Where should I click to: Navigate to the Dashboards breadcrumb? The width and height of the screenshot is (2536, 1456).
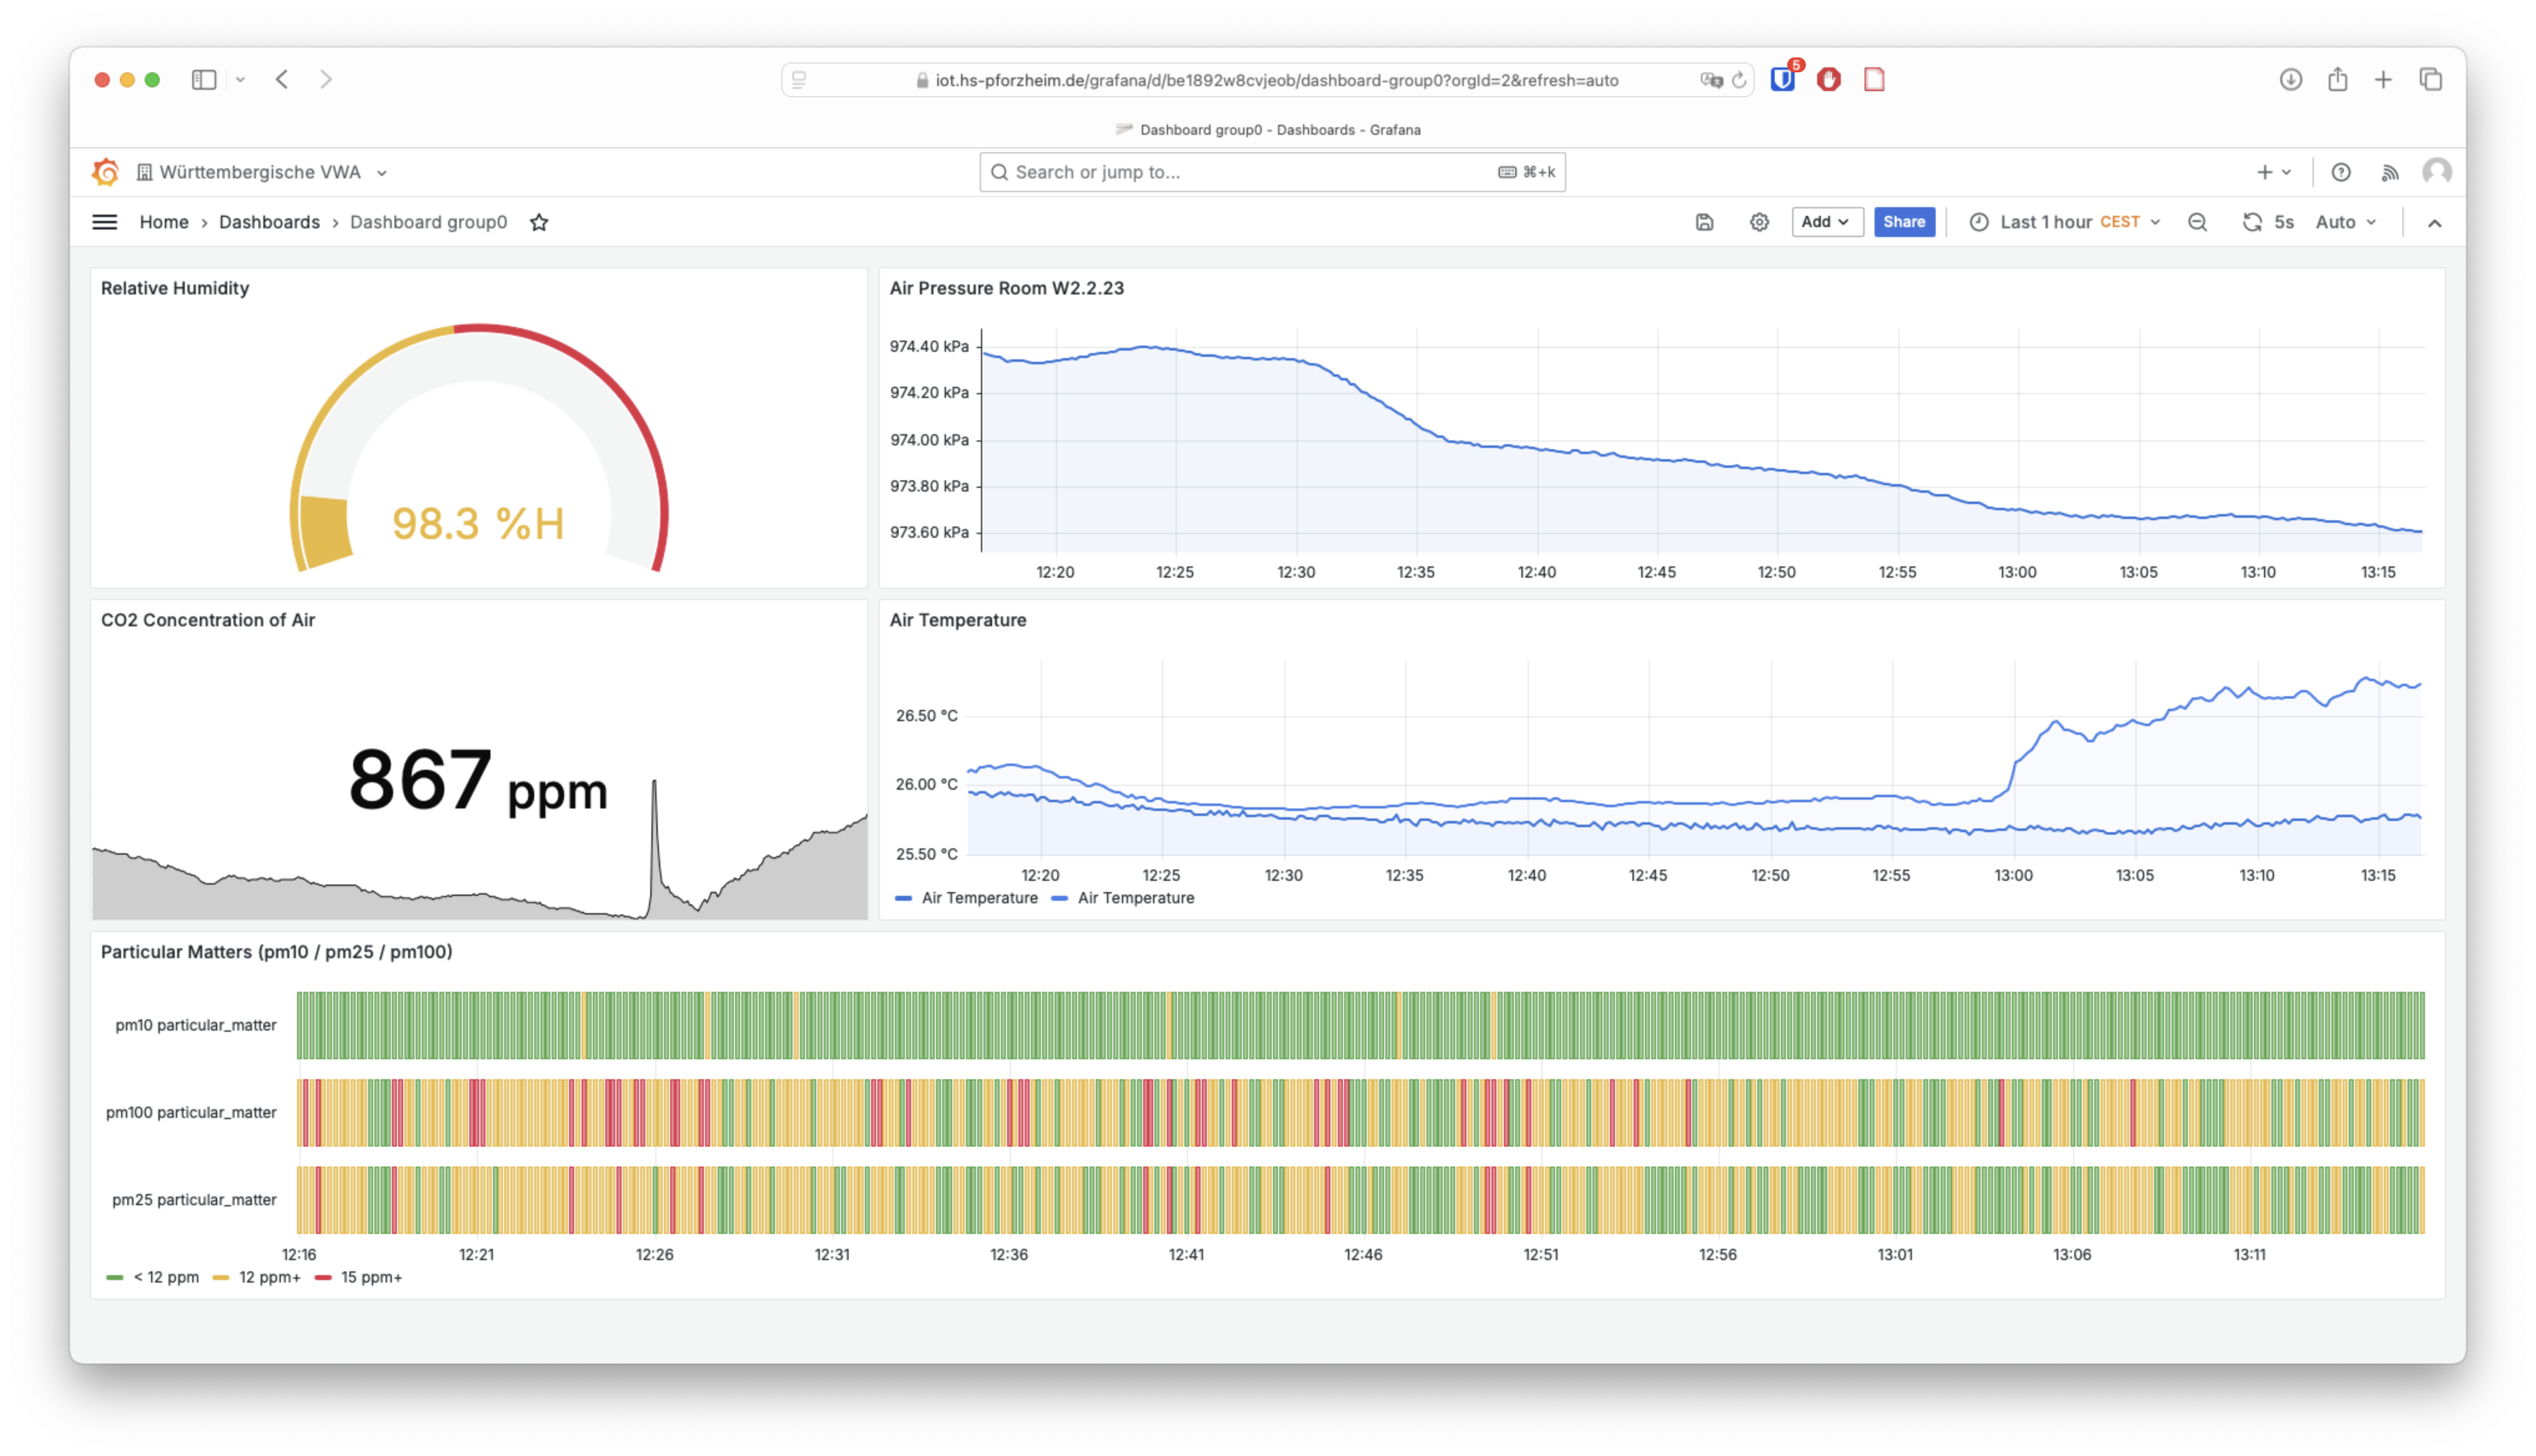[x=269, y=222]
